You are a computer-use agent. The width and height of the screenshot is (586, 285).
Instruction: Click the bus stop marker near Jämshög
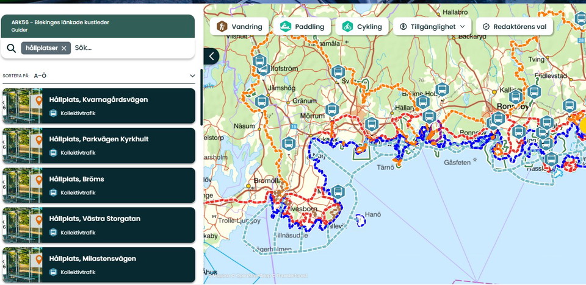point(262,102)
